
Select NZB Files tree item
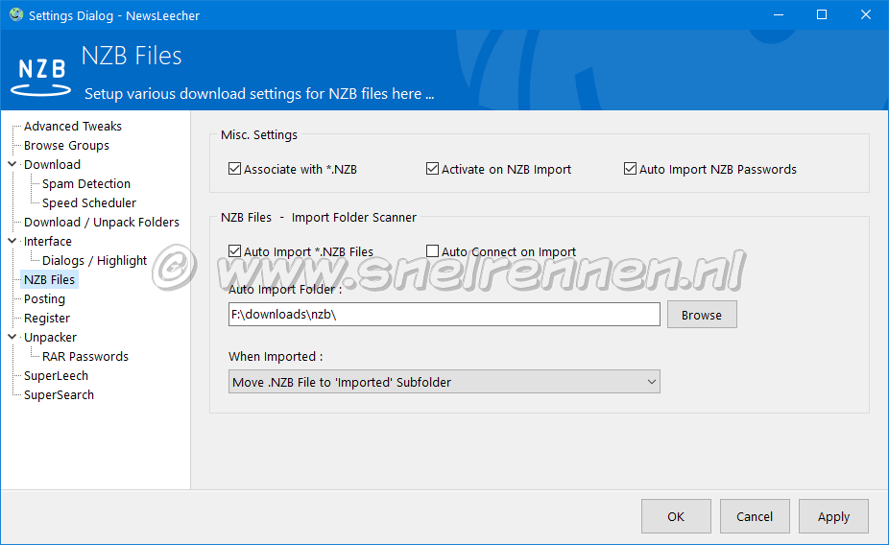(x=49, y=280)
